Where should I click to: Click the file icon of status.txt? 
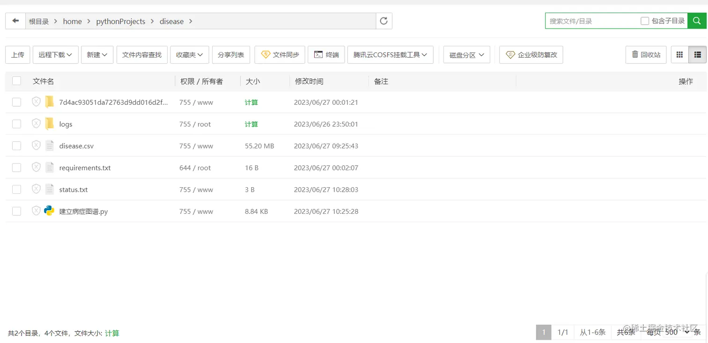pos(50,190)
